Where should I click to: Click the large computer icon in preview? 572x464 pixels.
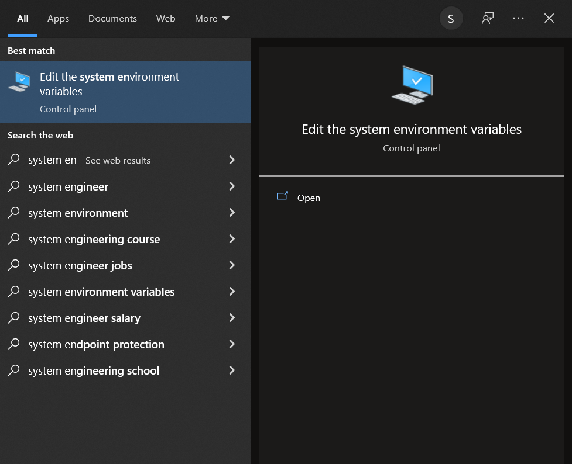(412, 85)
